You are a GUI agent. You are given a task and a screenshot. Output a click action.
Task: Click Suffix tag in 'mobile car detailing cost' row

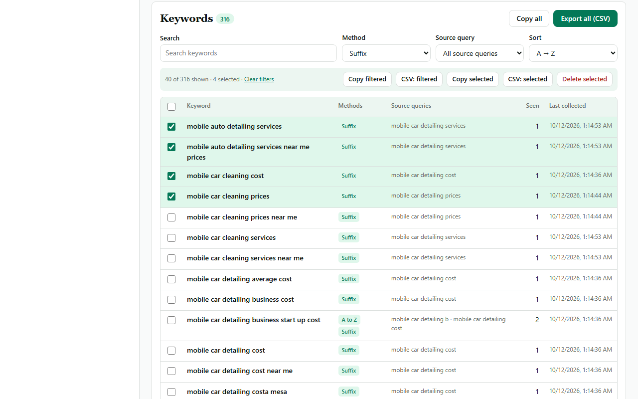(x=349, y=351)
